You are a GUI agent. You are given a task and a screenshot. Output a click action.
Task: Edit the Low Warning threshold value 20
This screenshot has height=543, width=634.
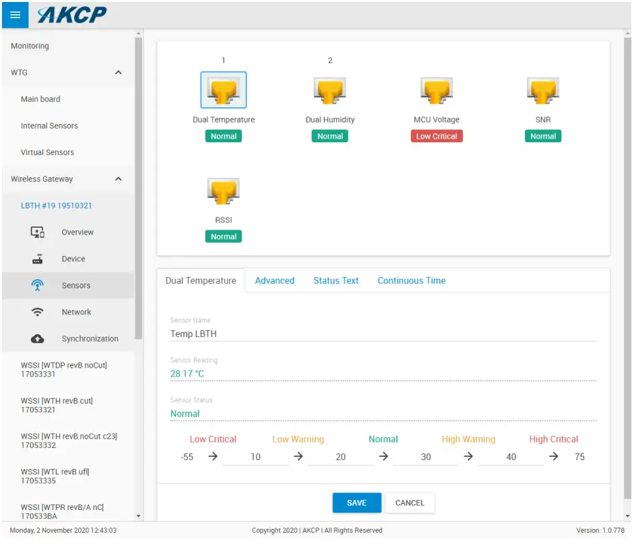point(341,457)
